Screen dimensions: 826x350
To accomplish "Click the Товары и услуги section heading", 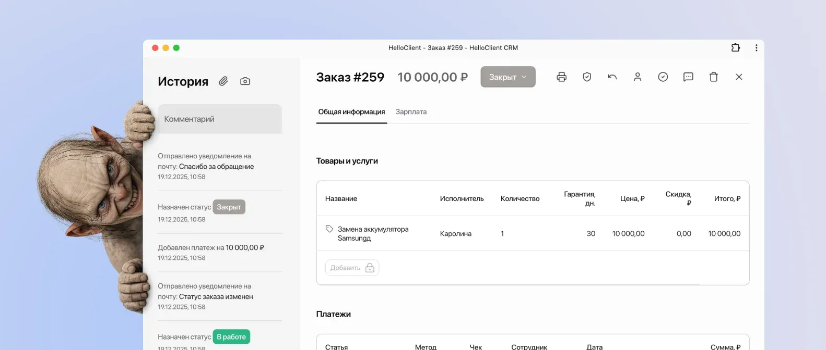I will pyautogui.click(x=347, y=161).
